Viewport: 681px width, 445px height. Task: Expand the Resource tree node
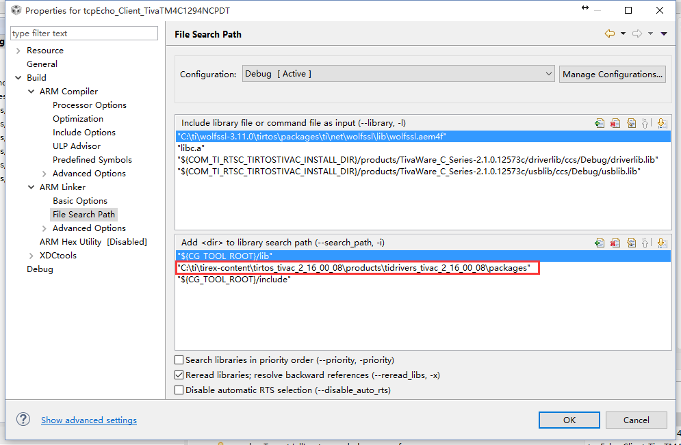pyautogui.click(x=18, y=51)
